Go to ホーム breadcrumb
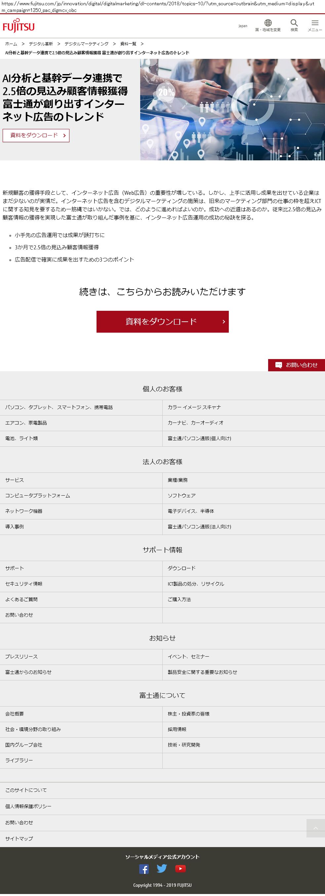Screen dimensions: 325x896 [x=11, y=44]
